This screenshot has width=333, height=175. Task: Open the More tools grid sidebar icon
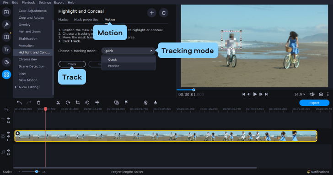pos(6,74)
